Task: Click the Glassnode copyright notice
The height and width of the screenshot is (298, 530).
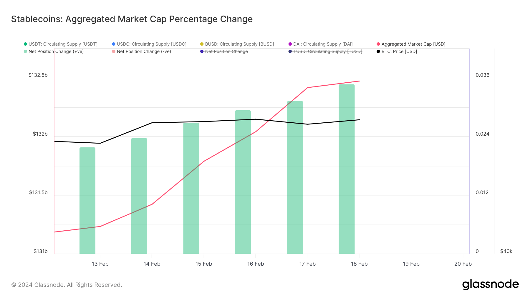Action: (67, 285)
